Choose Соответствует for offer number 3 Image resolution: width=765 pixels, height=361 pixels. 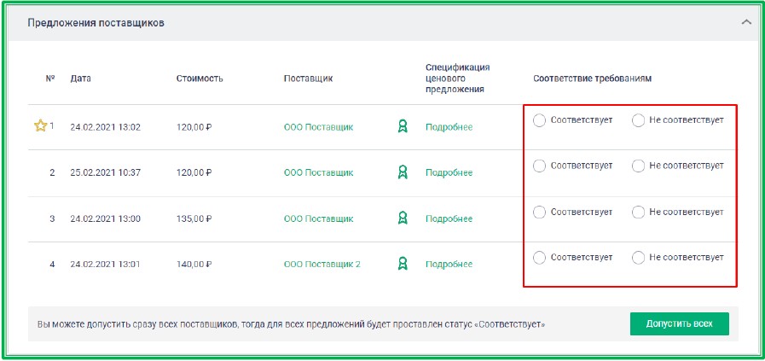539,212
